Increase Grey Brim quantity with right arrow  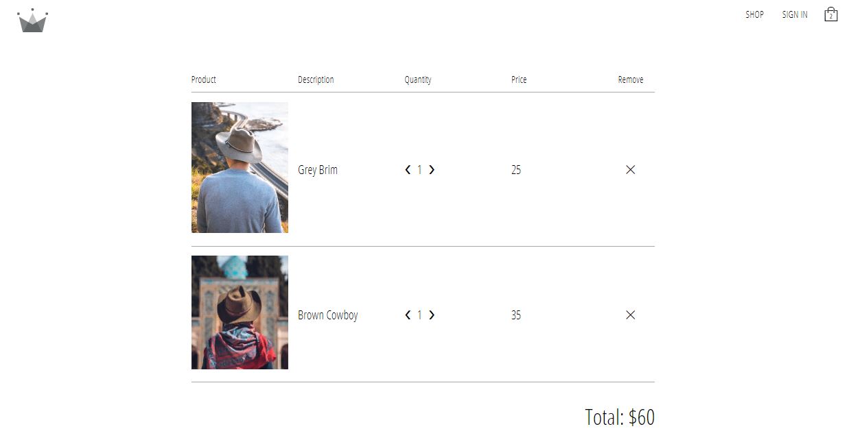click(432, 170)
